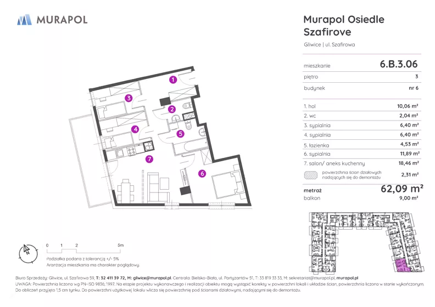Open the gliwice@murapol.pl email address

pos(152,278)
